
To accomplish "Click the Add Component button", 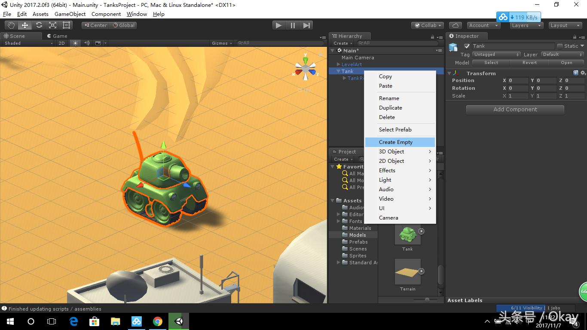I will (514, 110).
